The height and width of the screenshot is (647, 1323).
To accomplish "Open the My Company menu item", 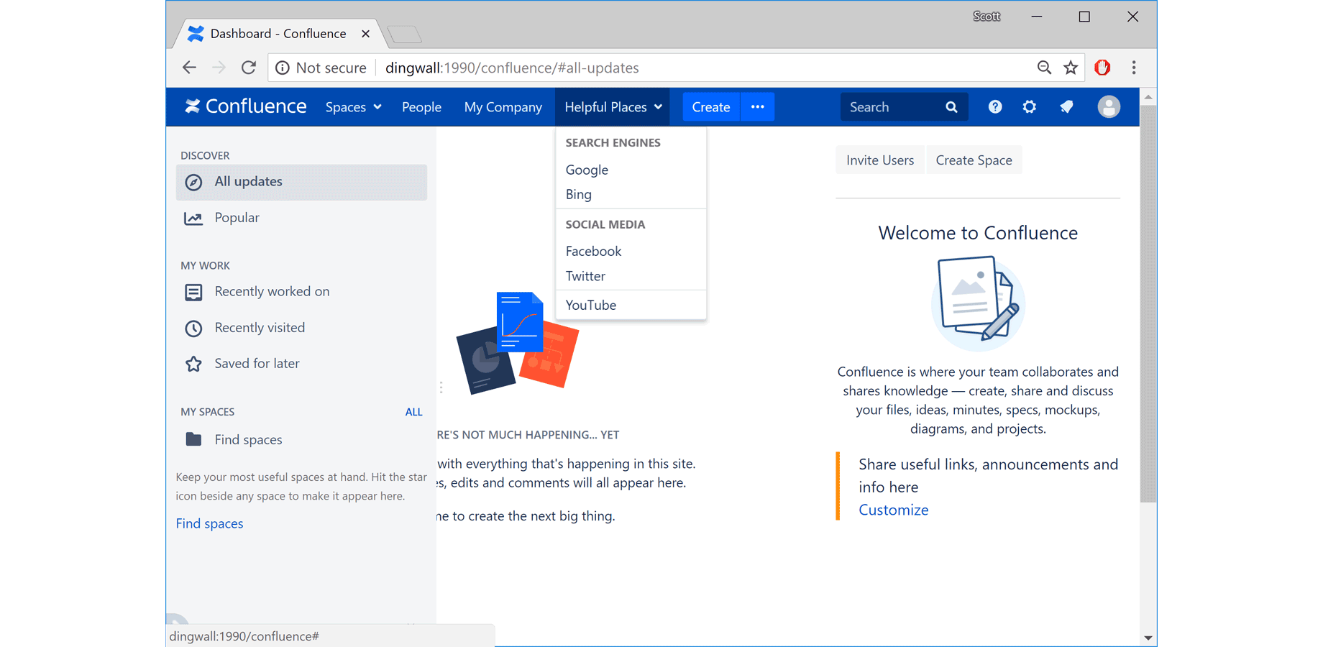I will (503, 107).
